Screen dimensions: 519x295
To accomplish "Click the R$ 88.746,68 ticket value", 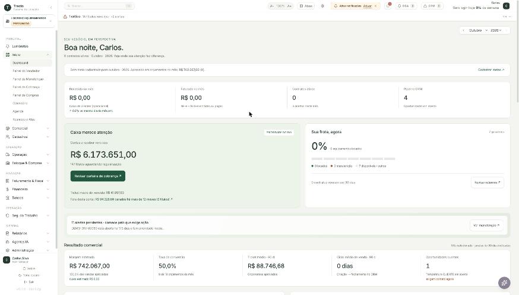I will tap(266, 266).
